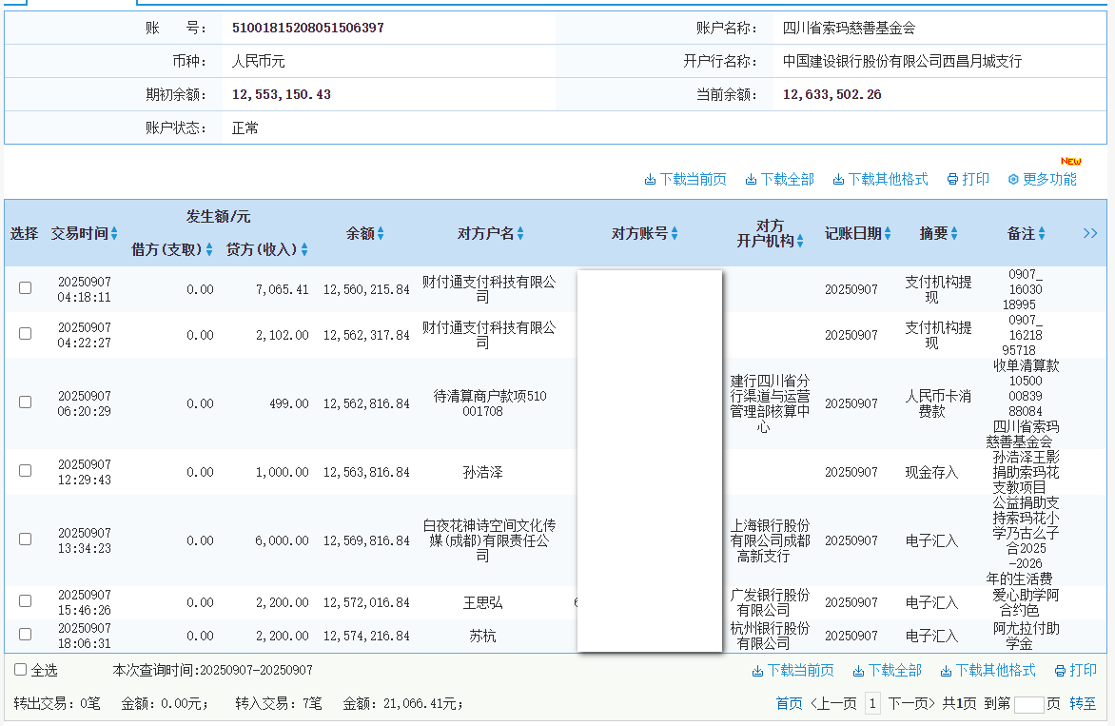This screenshot has height=726, width=1115.
Task: Sort the 对方户名 column header
Action: coord(520,233)
